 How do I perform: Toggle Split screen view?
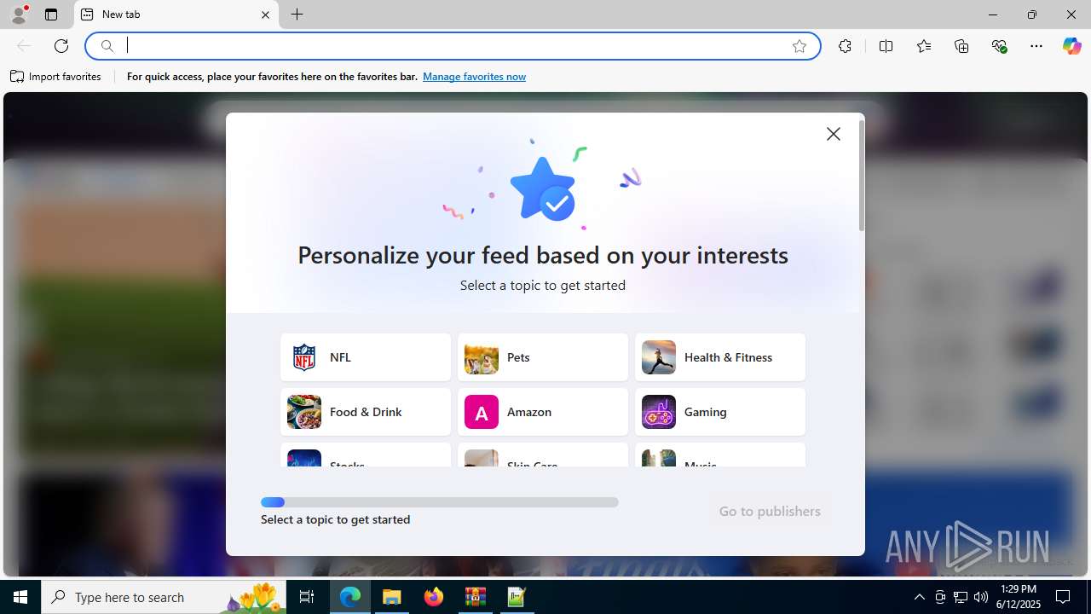coord(886,46)
